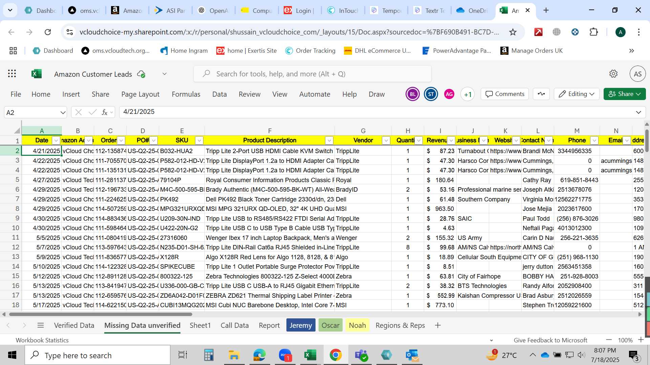Viewport: 650px width, 365px height.
Task: Show presence of user BL
Action: pos(413,94)
